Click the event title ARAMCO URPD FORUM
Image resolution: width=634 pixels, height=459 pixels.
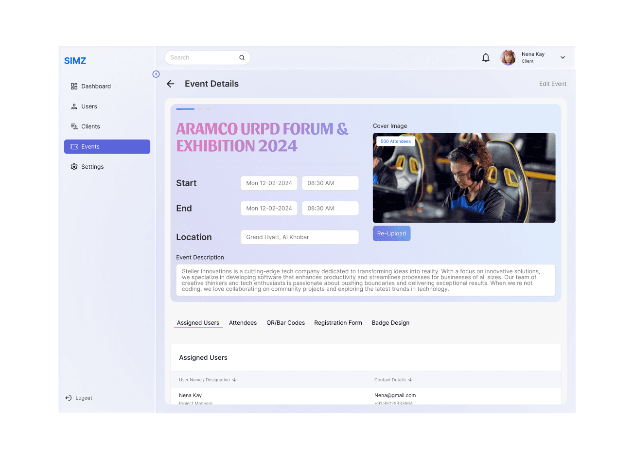click(x=262, y=138)
